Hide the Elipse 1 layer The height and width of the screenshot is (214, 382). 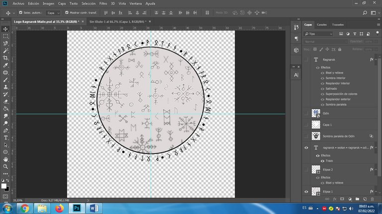pyautogui.click(x=306, y=192)
